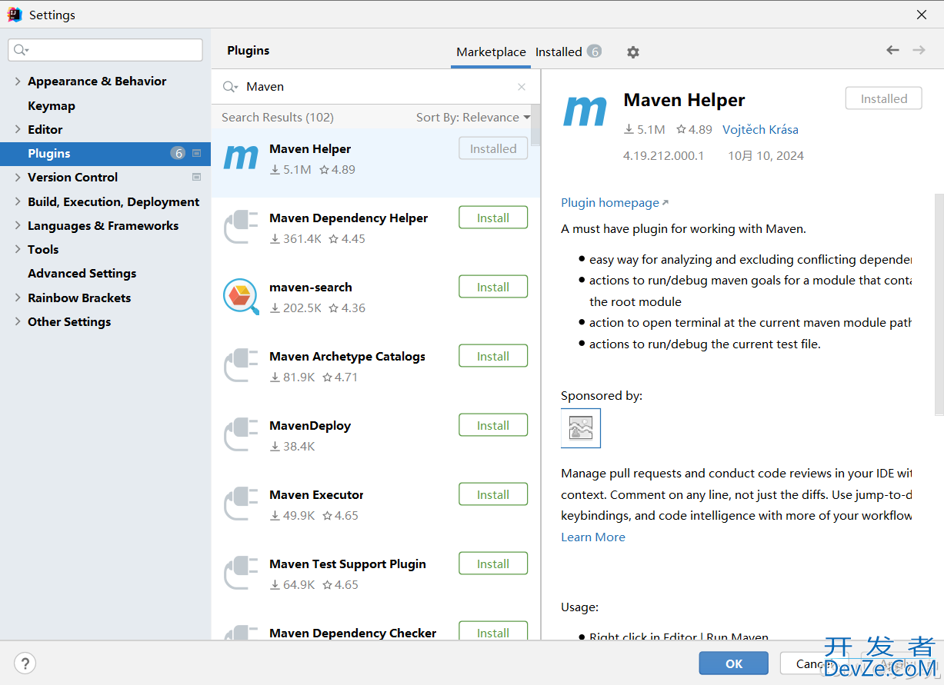Select Maven Test Support Plugin name
Viewport: 944px width, 685px height.
click(348, 564)
